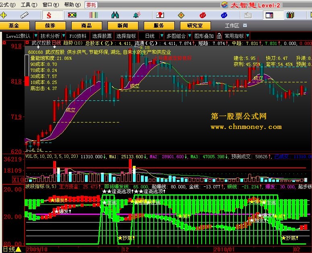Click the red gear icon before 武汉控股
Screen dimensions: 312x253
tap(27, 43)
